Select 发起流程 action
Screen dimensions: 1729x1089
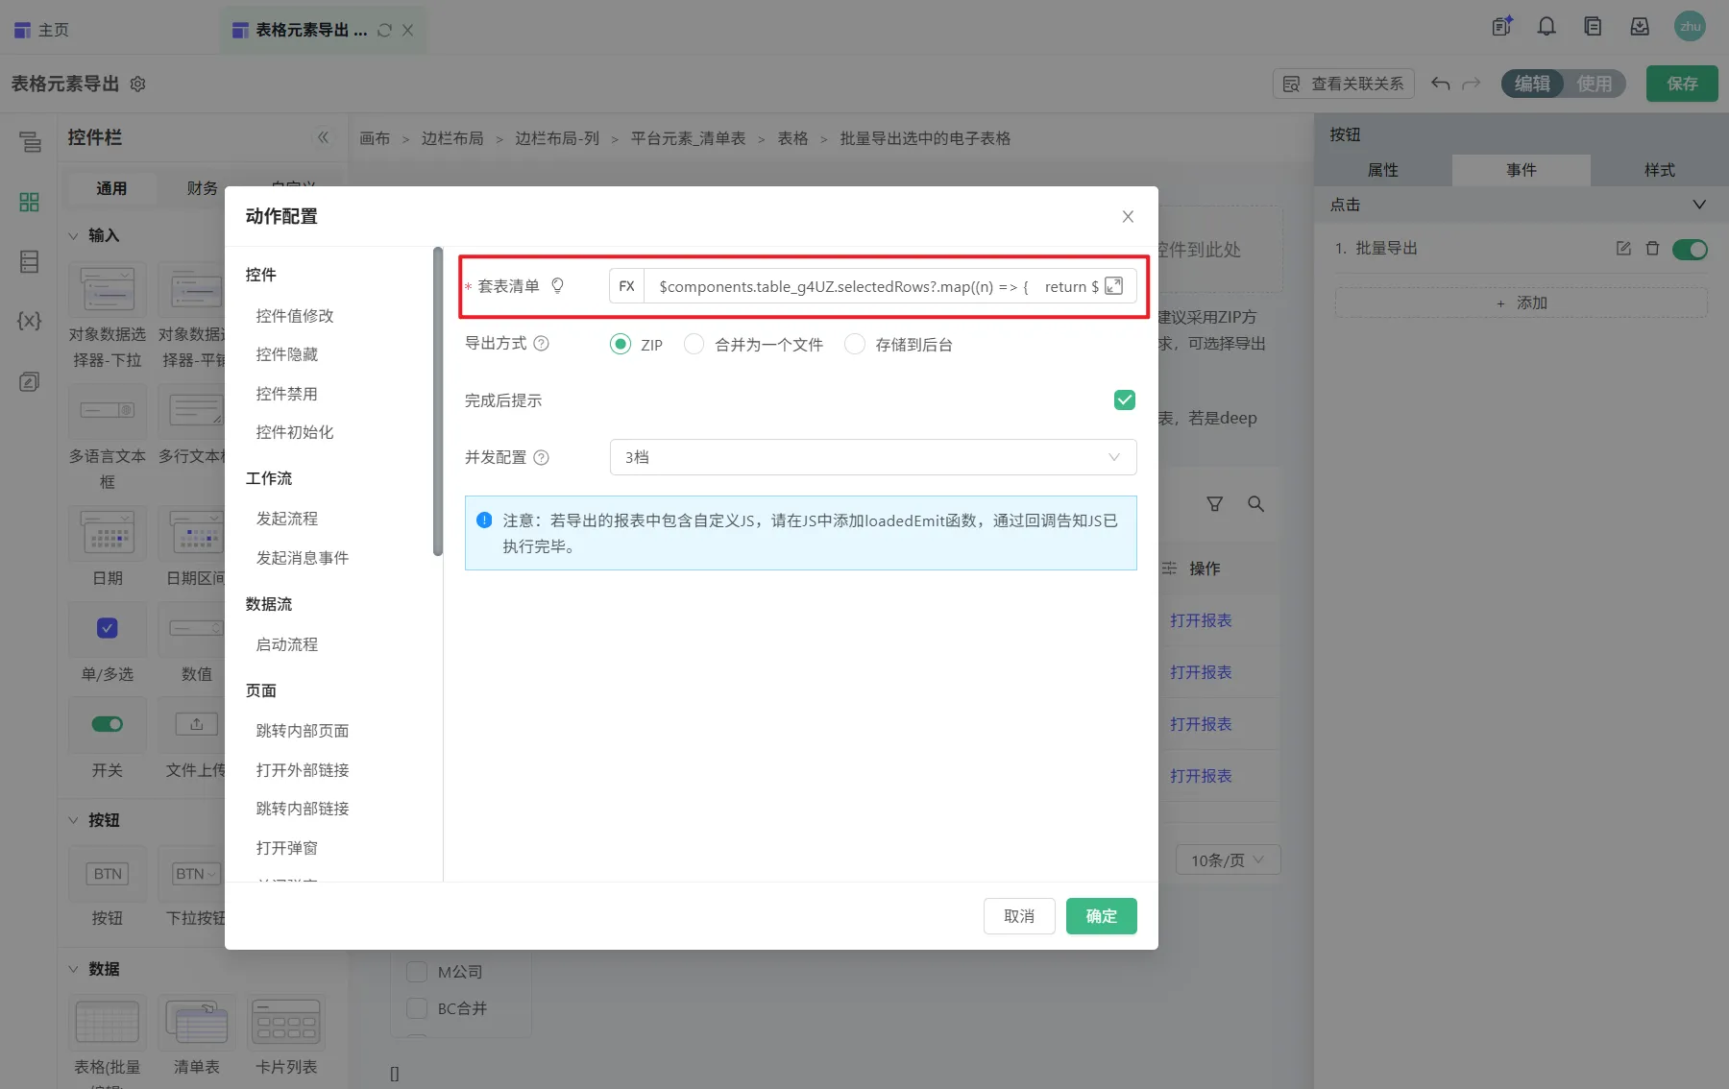tap(287, 519)
